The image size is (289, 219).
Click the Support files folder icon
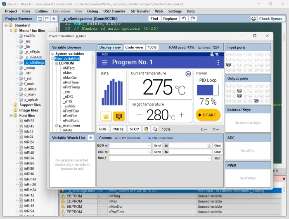pos(16,105)
